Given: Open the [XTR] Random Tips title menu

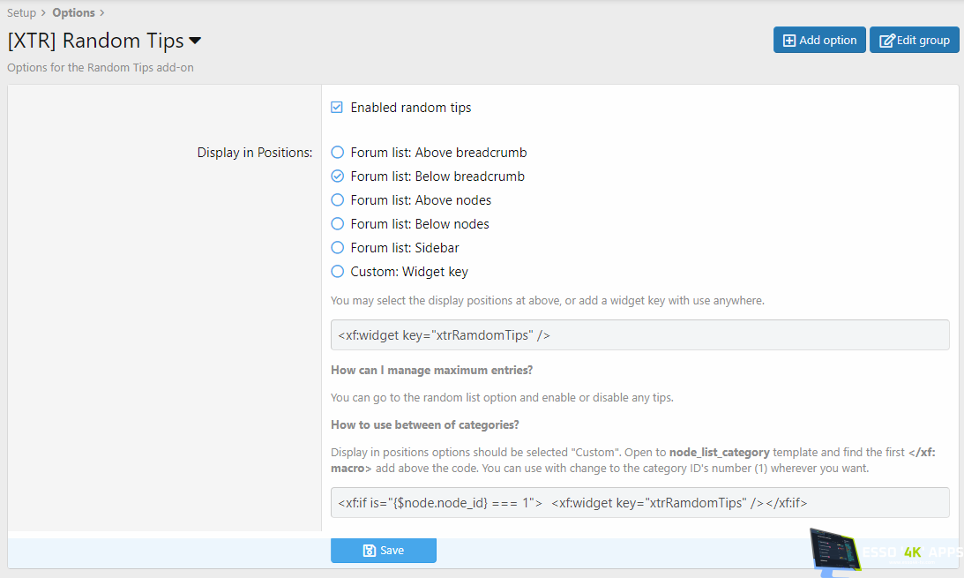Looking at the screenshot, I should pos(95,41).
